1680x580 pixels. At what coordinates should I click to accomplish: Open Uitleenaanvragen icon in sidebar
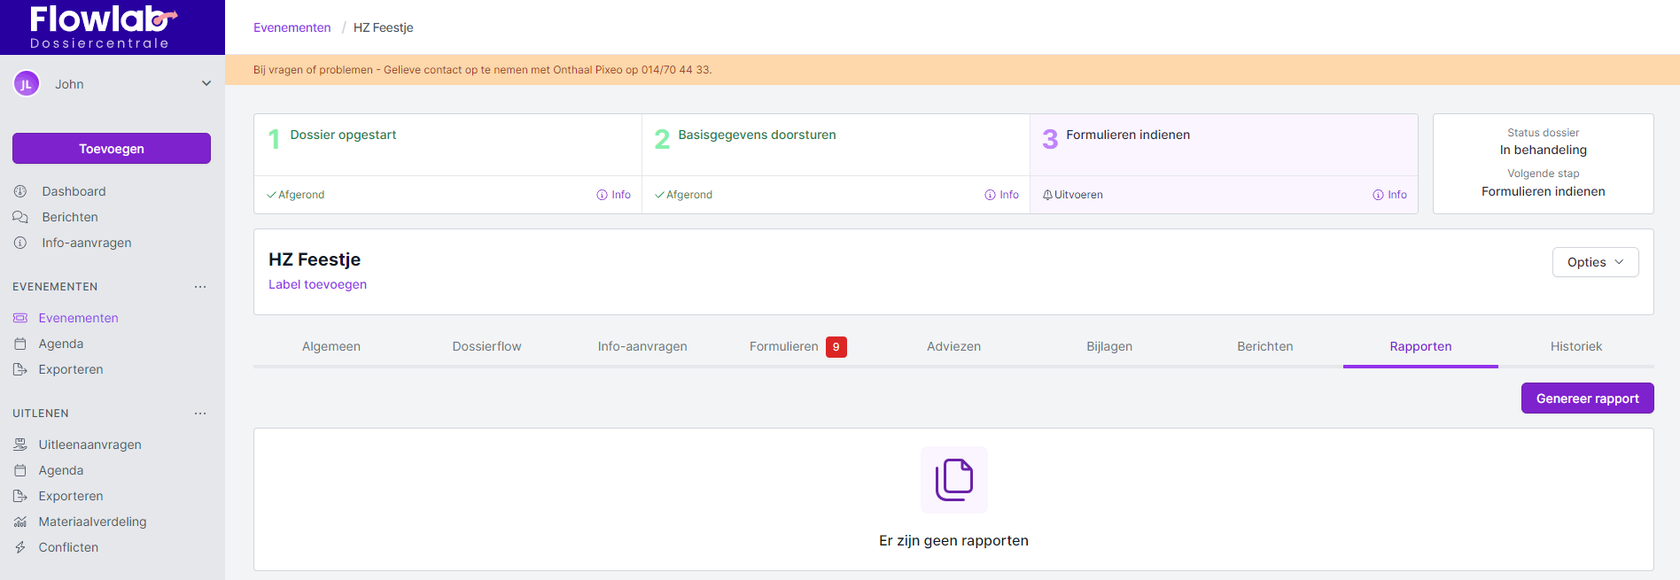(20, 445)
